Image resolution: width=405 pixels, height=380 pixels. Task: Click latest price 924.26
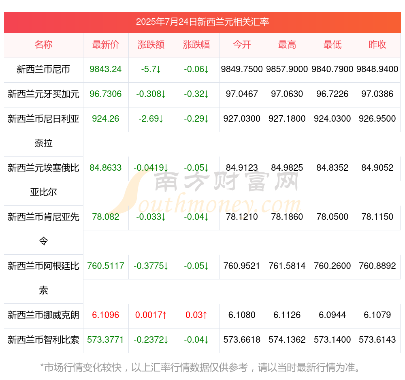coord(106,119)
